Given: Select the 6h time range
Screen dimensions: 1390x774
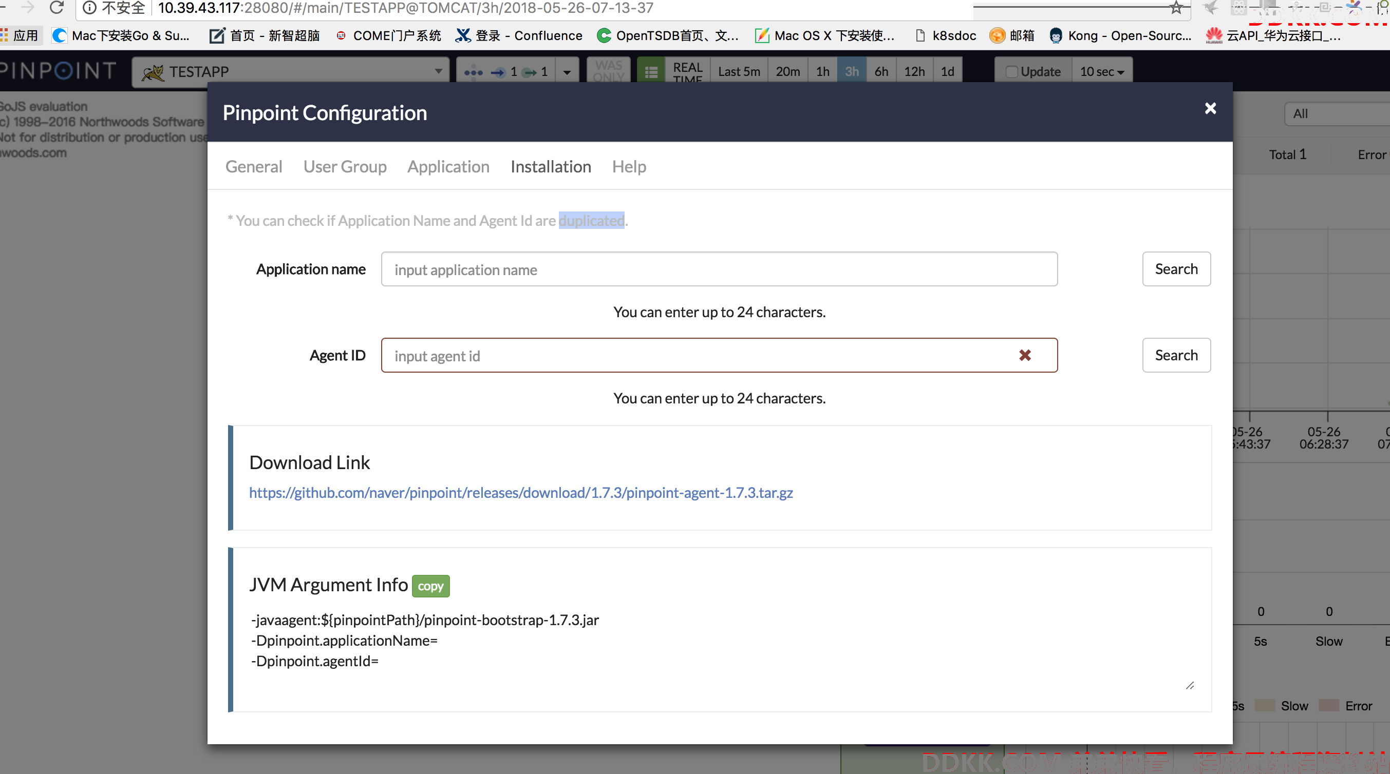Looking at the screenshot, I should [x=881, y=71].
